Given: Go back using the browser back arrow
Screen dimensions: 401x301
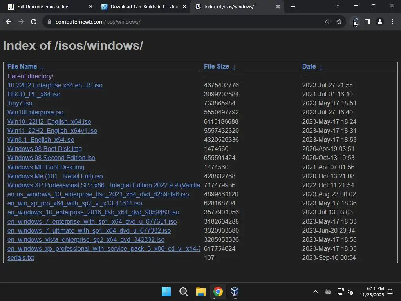Looking at the screenshot, I should [x=9, y=22].
